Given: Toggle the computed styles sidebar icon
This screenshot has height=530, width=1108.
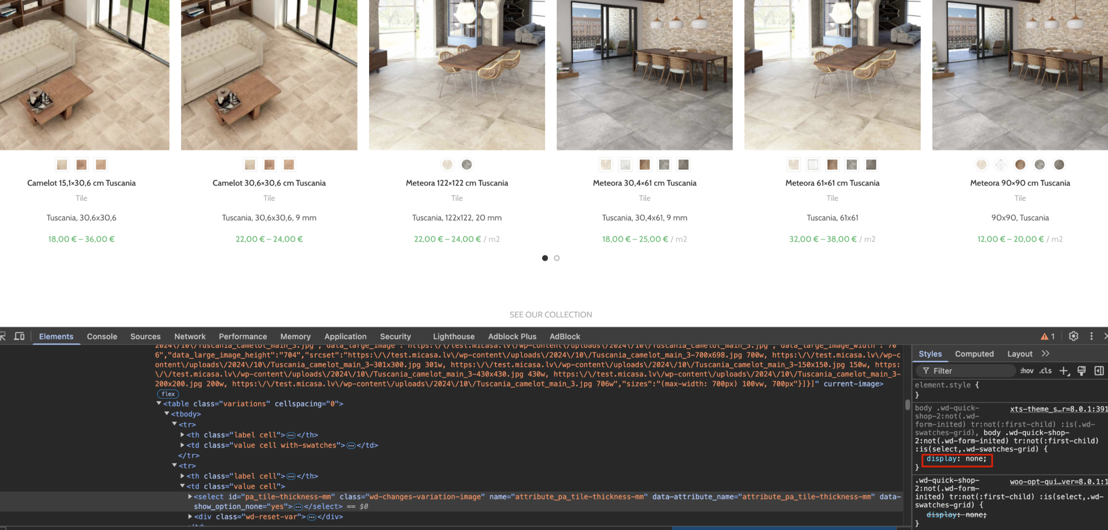Looking at the screenshot, I should (x=1099, y=371).
